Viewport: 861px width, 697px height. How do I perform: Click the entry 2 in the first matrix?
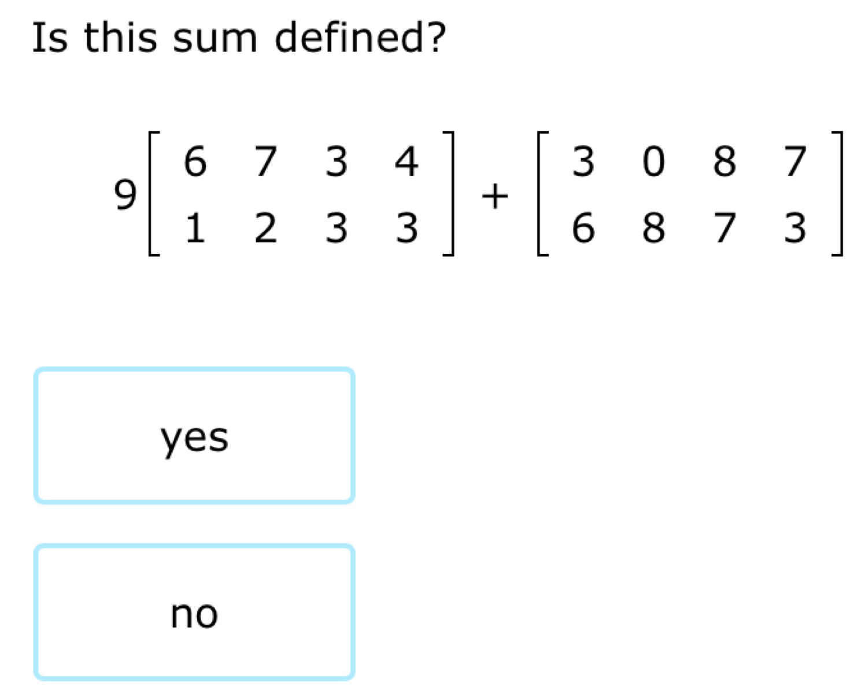click(265, 228)
